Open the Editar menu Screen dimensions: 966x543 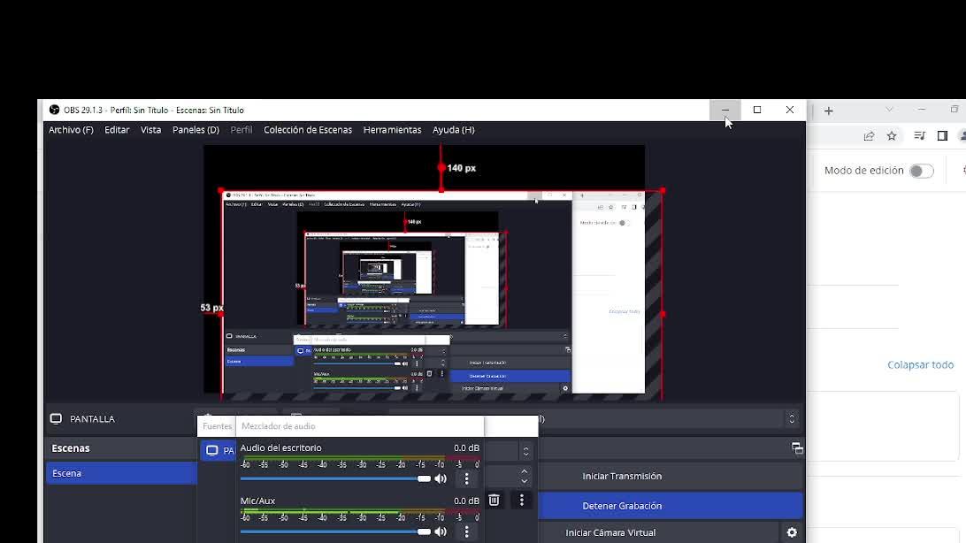pos(117,130)
